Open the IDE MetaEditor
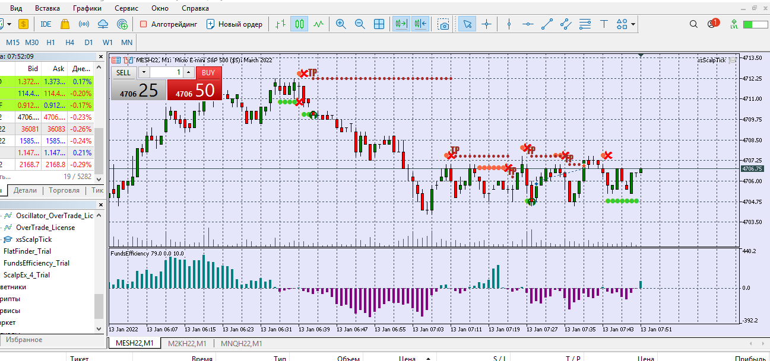 coord(46,24)
